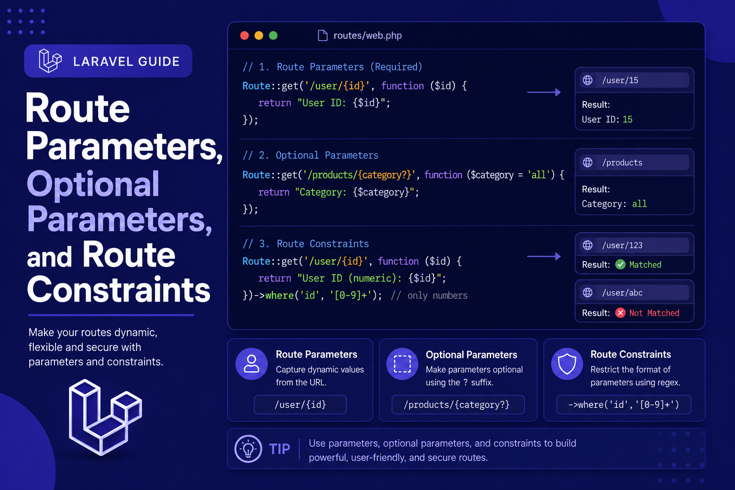Click the large Laravel logo at the bottom left
The width and height of the screenshot is (735, 490).
(105, 417)
